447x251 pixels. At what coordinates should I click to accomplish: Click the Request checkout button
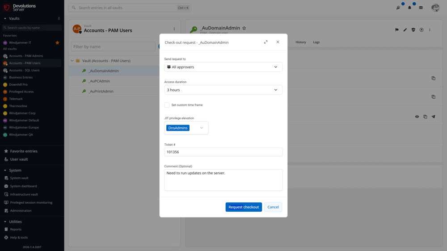[244, 207]
